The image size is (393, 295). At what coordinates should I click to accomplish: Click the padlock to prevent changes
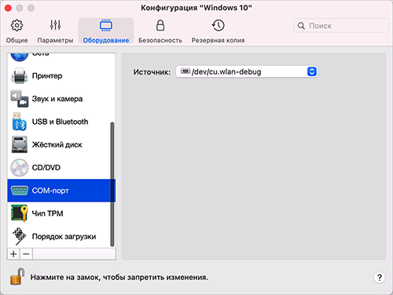(x=17, y=276)
